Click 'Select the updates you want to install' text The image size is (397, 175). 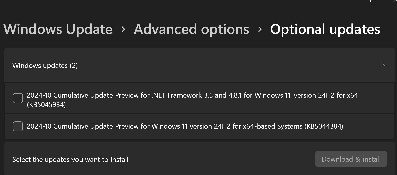(x=70, y=160)
